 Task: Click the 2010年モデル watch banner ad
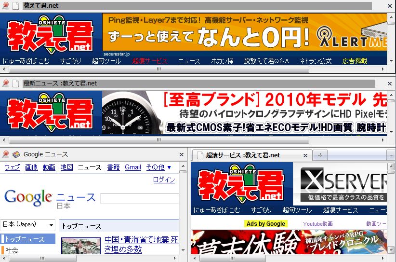tap(244, 113)
